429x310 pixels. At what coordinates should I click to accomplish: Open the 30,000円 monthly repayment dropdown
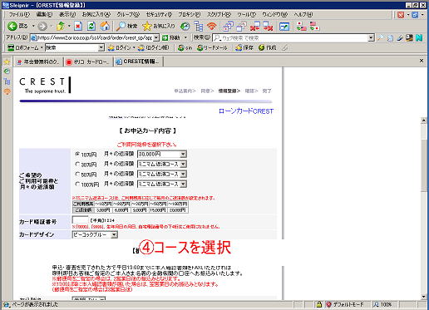pos(162,154)
